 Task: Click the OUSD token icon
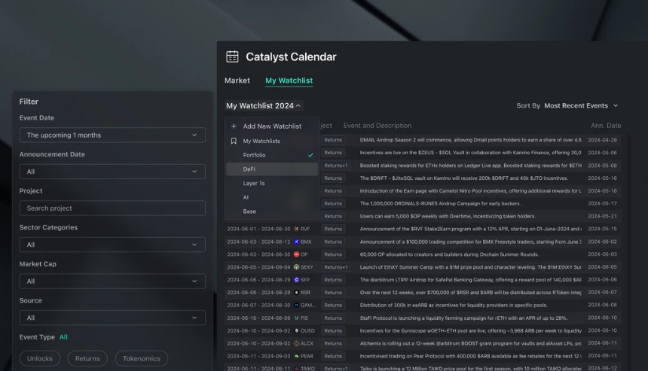coord(296,331)
